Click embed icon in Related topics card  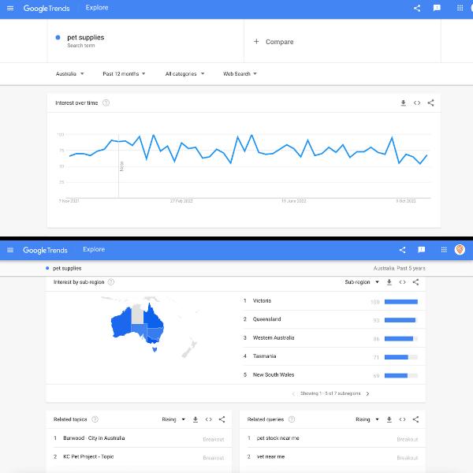[209, 419]
